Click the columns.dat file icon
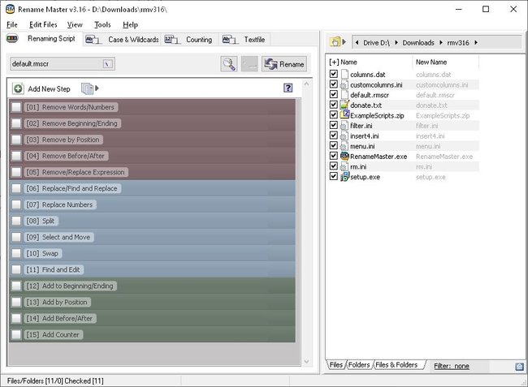 tap(344, 74)
